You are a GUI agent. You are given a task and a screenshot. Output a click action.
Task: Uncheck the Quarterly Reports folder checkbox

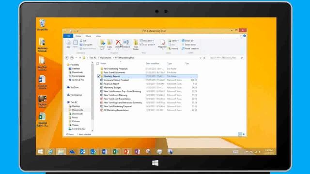pyautogui.click(x=99, y=76)
